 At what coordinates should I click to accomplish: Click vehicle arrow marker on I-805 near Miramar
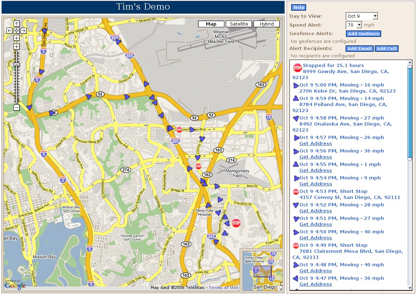coord(118,41)
